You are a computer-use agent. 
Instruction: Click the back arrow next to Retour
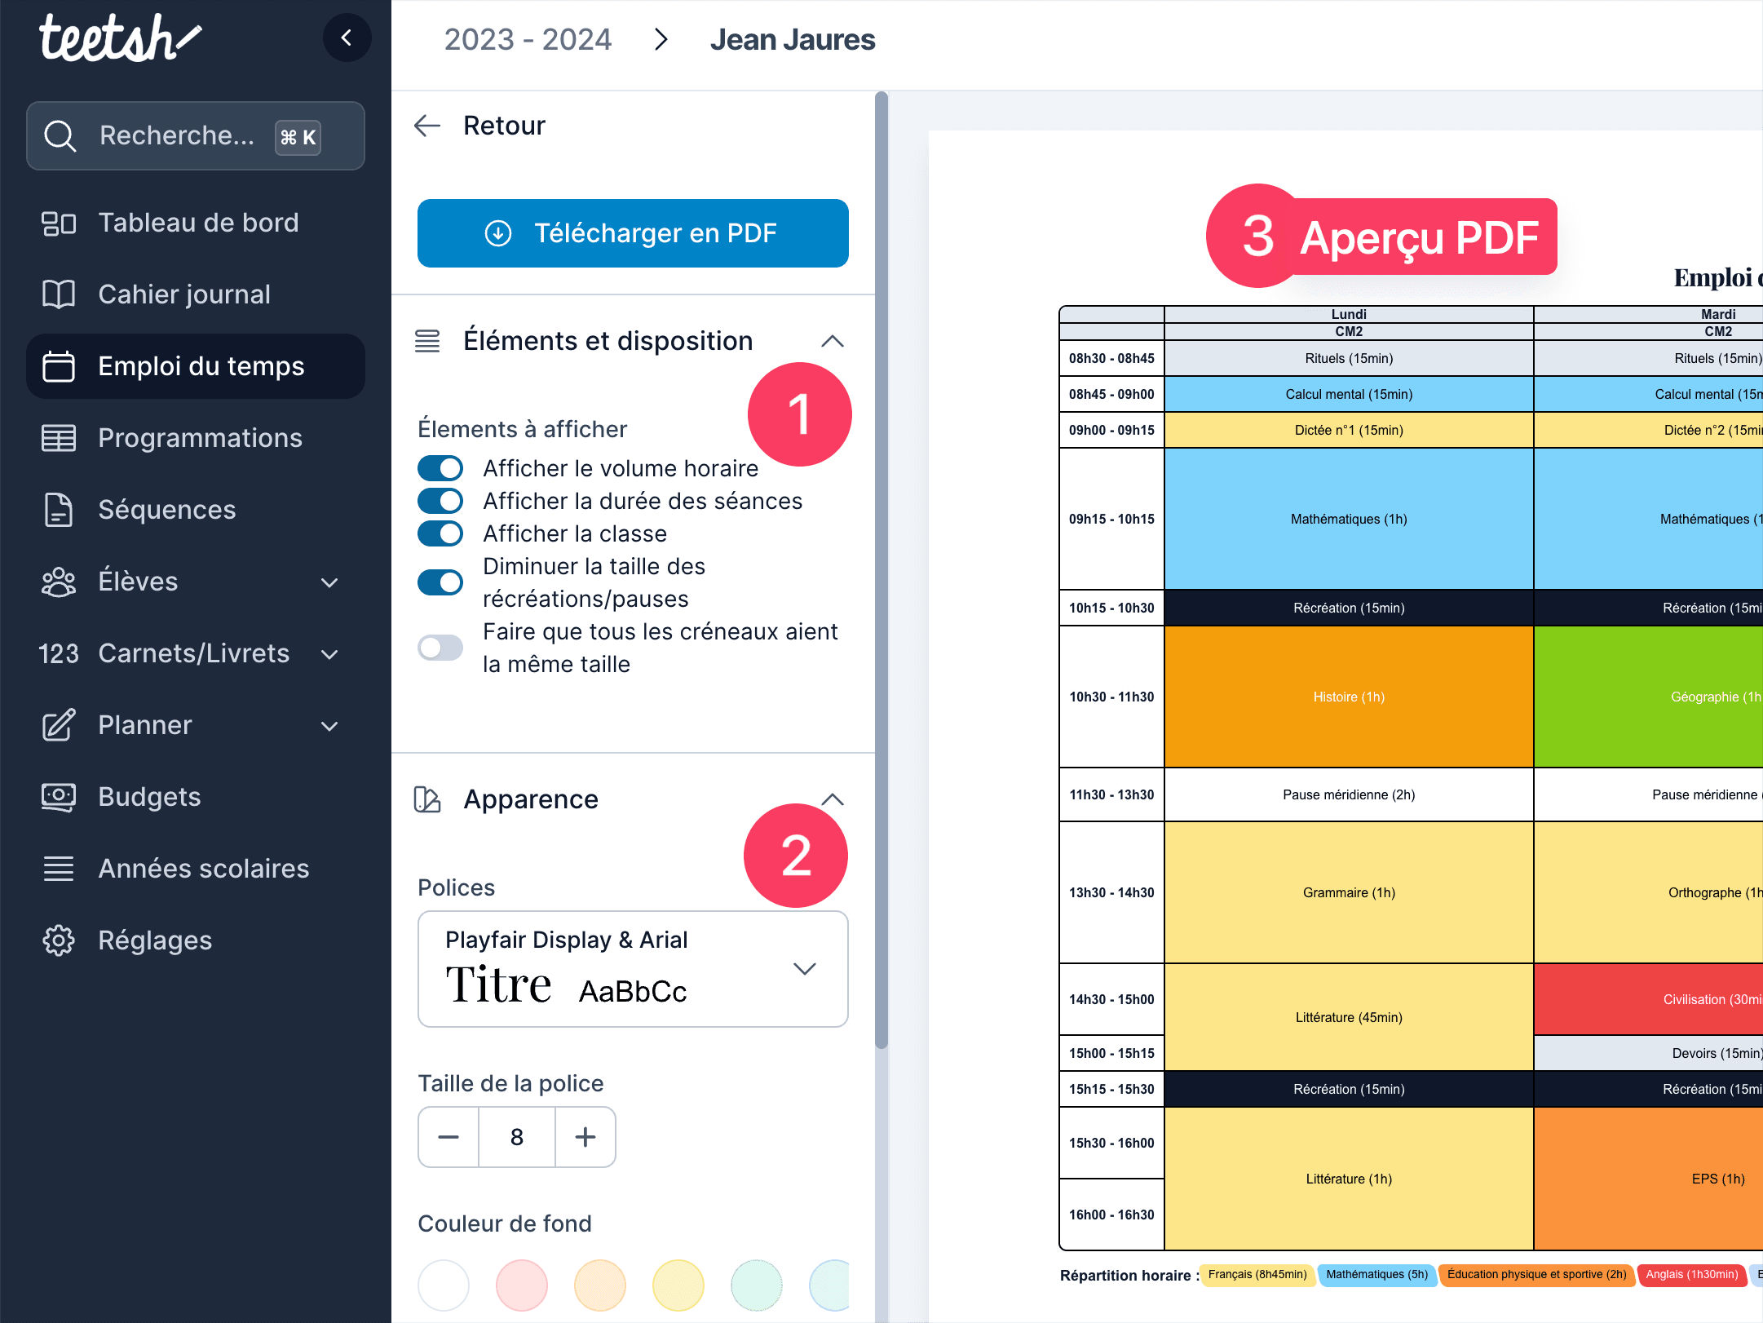[427, 126]
